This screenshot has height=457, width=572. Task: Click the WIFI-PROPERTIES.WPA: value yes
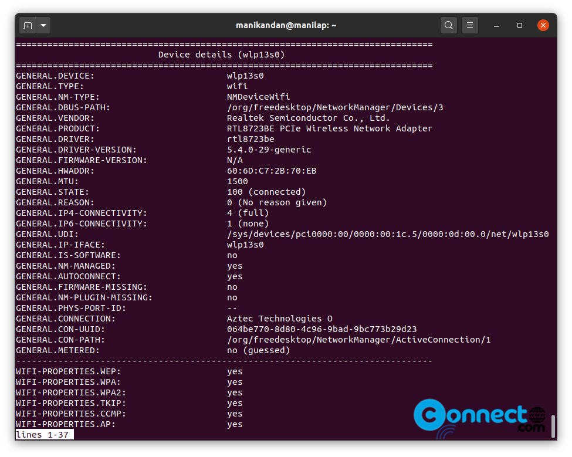[235, 382]
